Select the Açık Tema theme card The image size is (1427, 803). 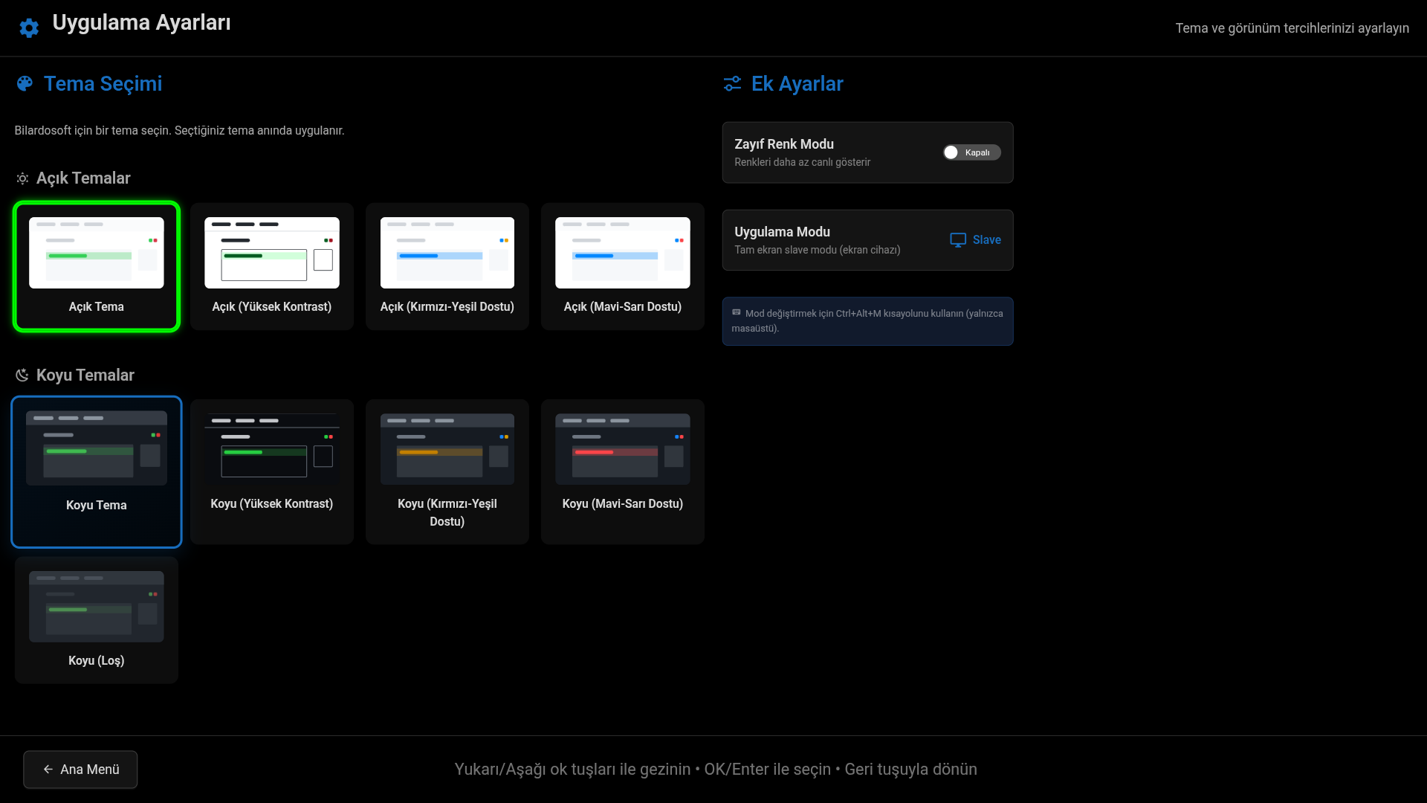pos(97,267)
